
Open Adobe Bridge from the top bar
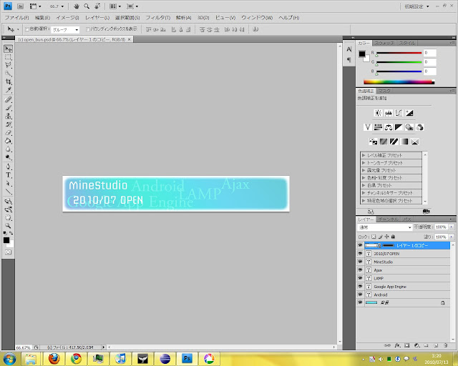(20, 6)
